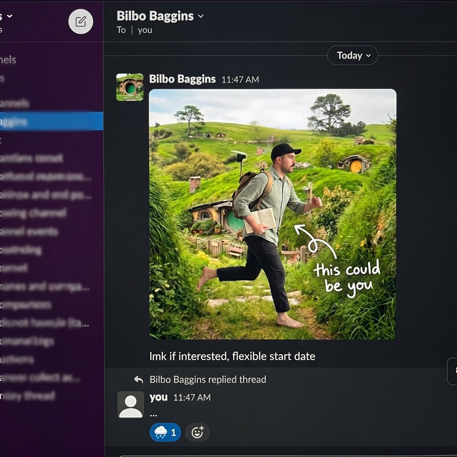Click the reply arrow icon in thread
Image resolution: width=457 pixels, height=457 pixels.
point(139,380)
